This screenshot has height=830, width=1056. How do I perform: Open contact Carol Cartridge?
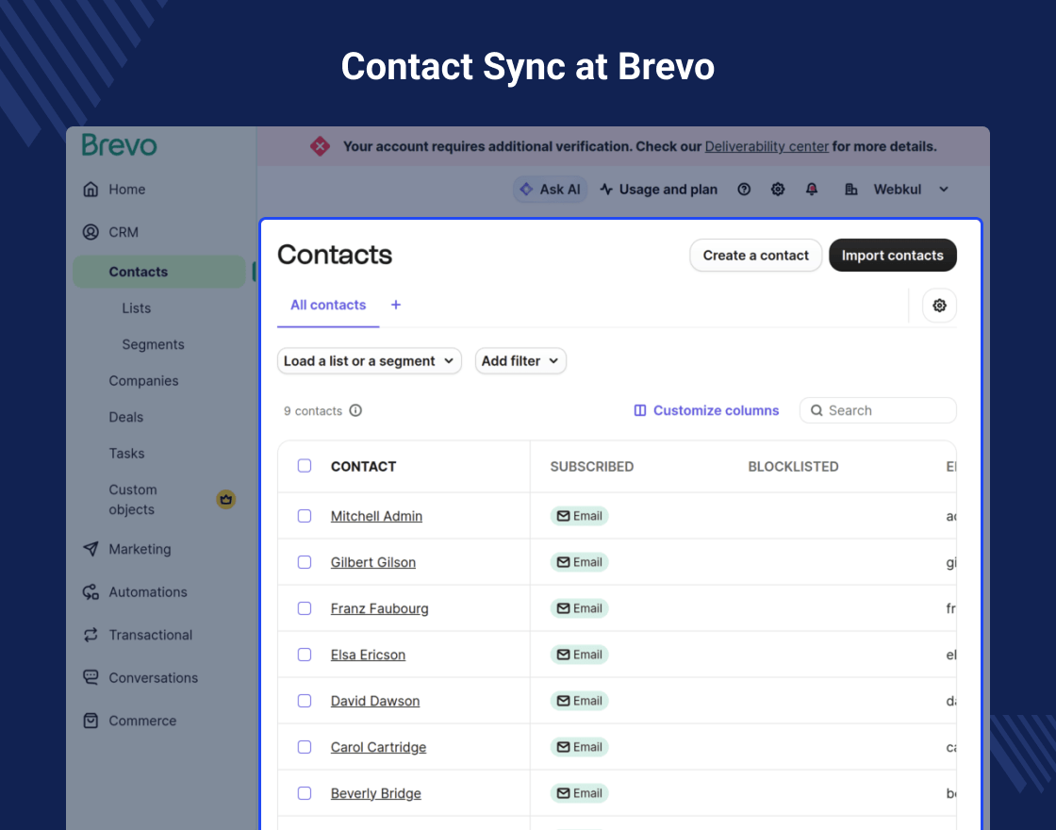[378, 748]
